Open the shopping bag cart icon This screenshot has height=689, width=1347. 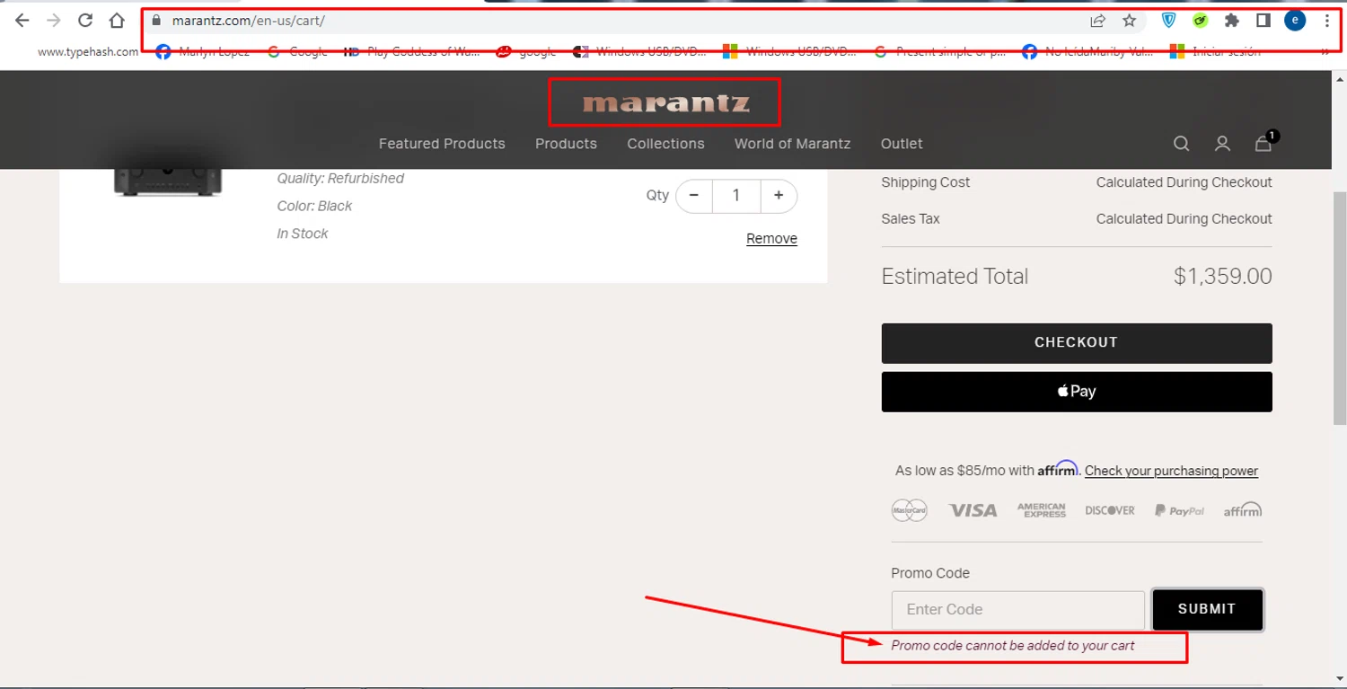[x=1264, y=143]
